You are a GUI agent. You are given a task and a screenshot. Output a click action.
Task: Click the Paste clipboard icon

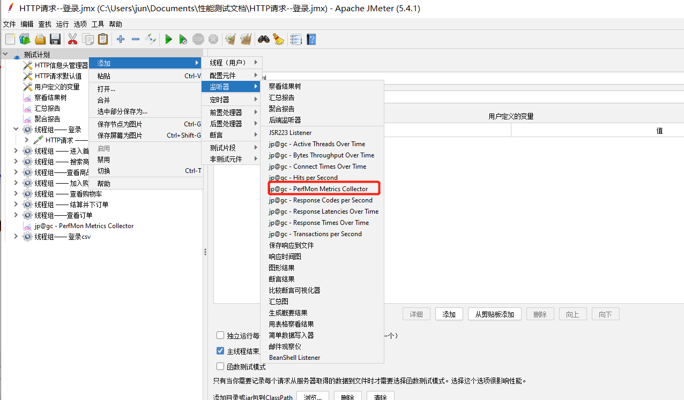103,39
